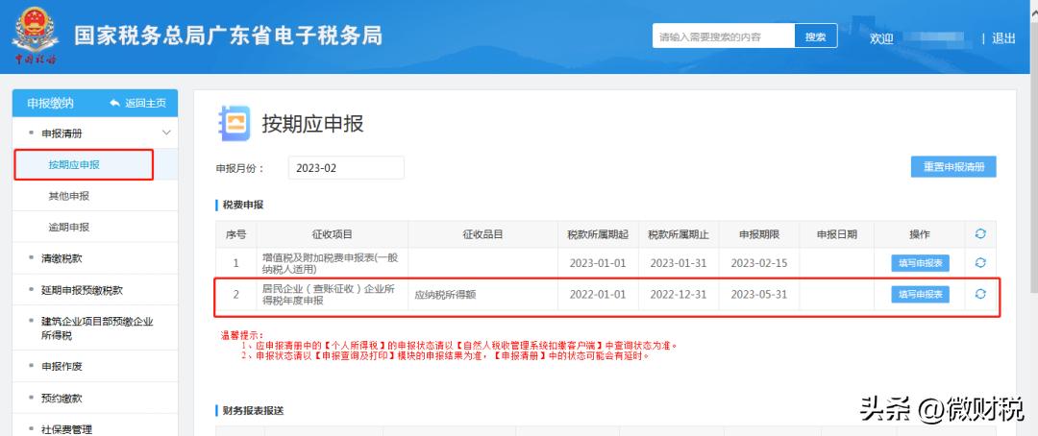Refresh row 2 居民企业 declaration status
1038x436 pixels.
pos(980,294)
